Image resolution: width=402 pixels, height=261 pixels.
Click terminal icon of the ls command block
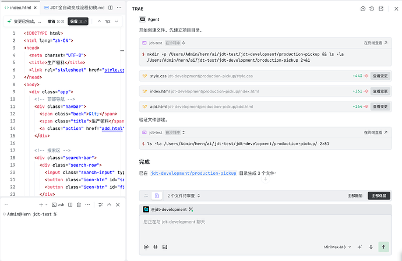144,132
